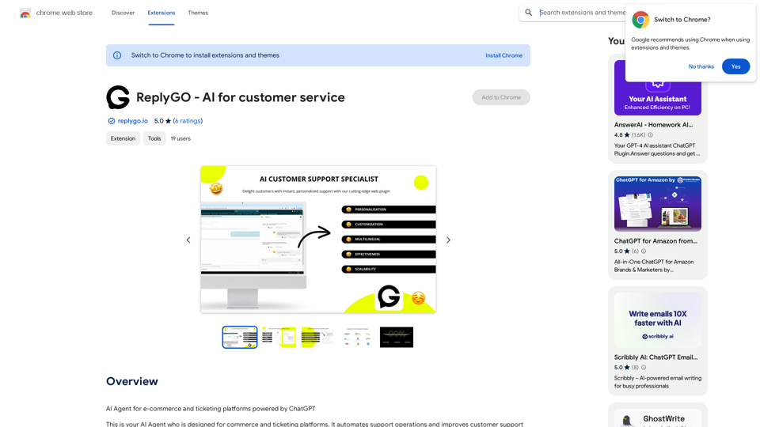Click the Install Chrome link
The width and height of the screenshot is (760, 427).
click(x=504, y=55)
